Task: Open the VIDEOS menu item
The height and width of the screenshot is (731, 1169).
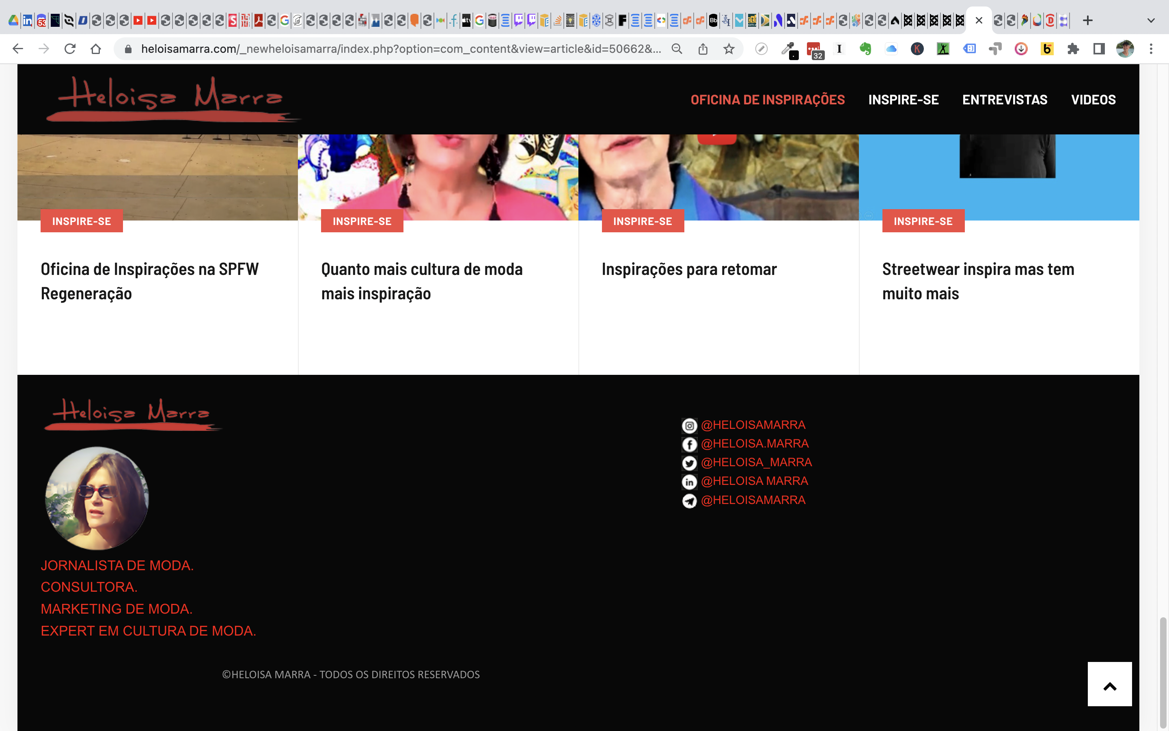Action: pos(1093,99)
